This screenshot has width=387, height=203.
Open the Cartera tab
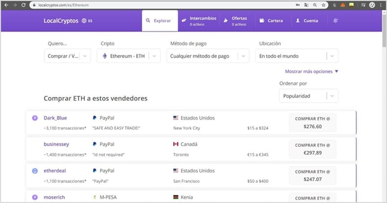pos(271,21)
